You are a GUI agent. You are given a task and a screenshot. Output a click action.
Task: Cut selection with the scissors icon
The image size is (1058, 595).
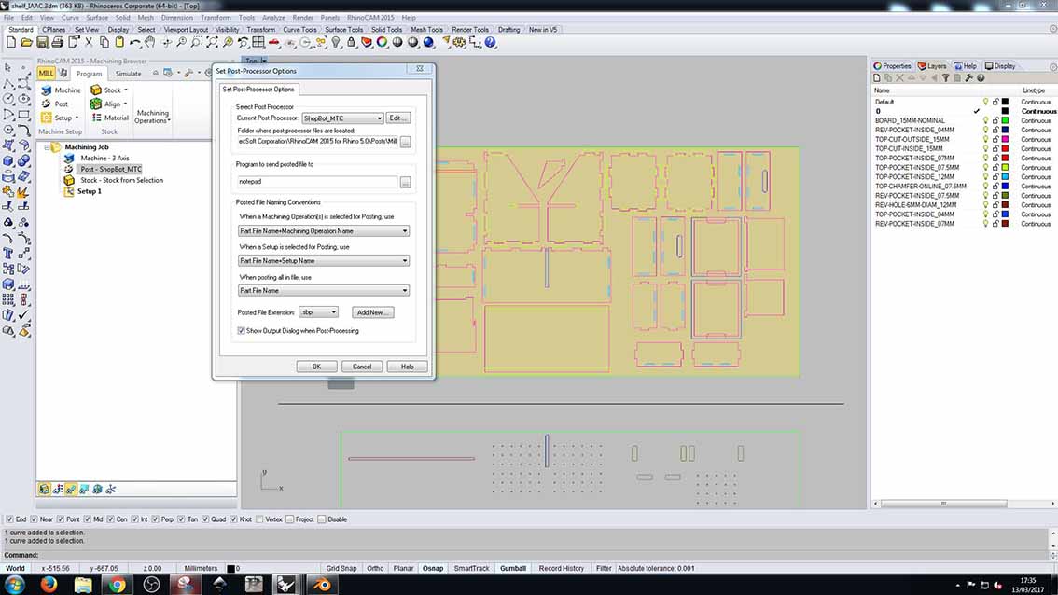tap(89, 43)
